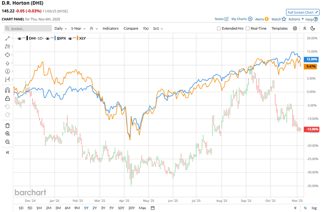
Task: Select the measure range tool
Action: 8,80
